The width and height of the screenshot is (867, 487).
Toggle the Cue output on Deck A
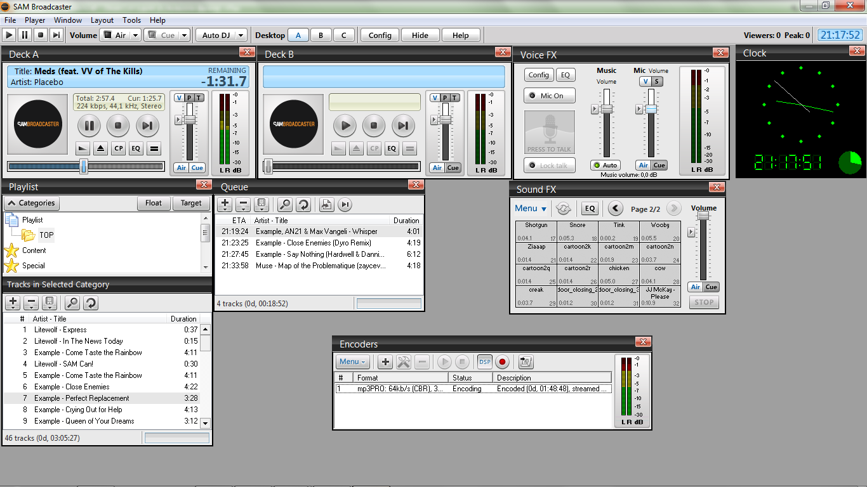pos(197,168)
